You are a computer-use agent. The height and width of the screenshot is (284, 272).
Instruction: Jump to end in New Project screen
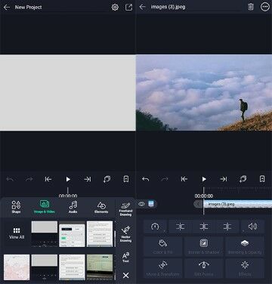click(87, 179)
